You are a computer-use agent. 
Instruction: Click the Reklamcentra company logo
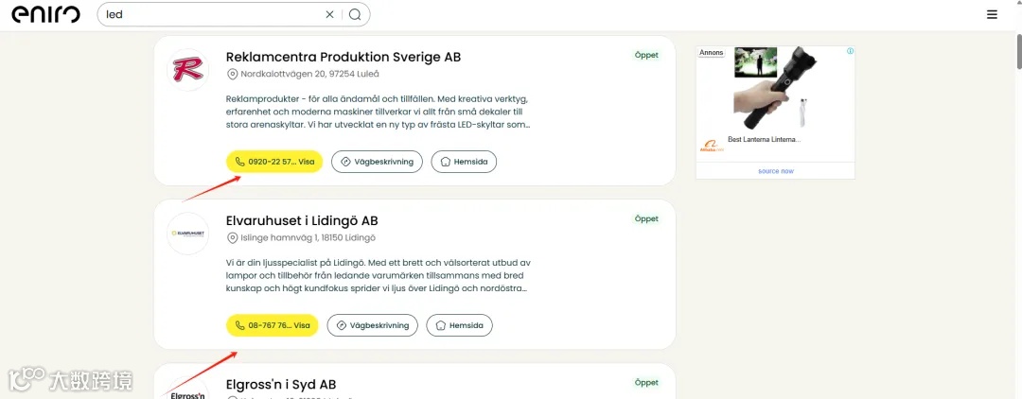click(x=187, y=70)
